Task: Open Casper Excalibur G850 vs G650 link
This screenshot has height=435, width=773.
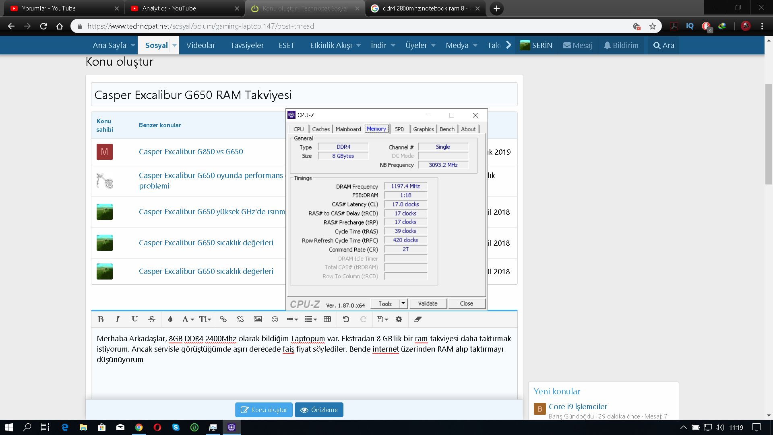Action: [191, 152]
